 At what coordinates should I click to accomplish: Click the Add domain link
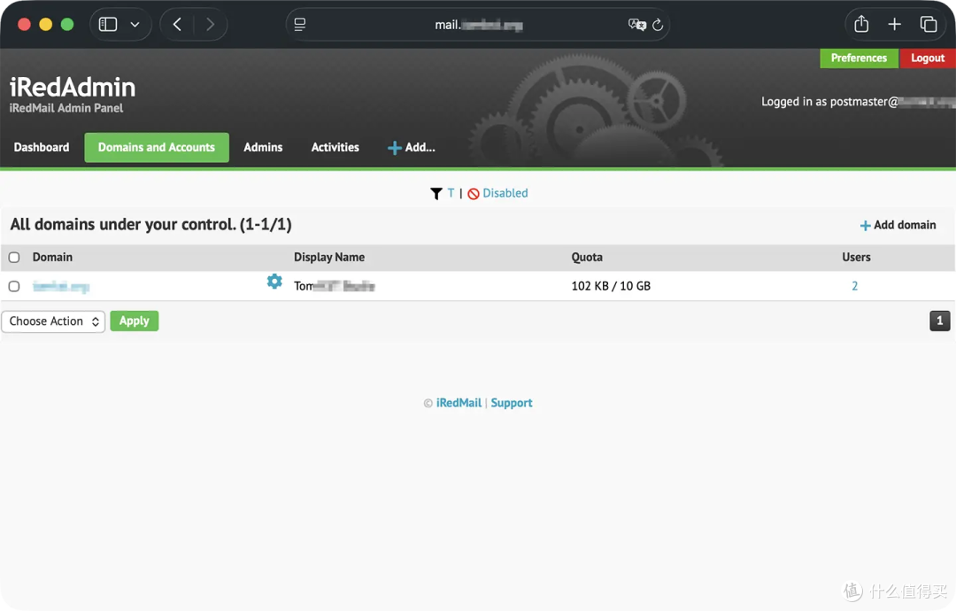coord(898,225)
